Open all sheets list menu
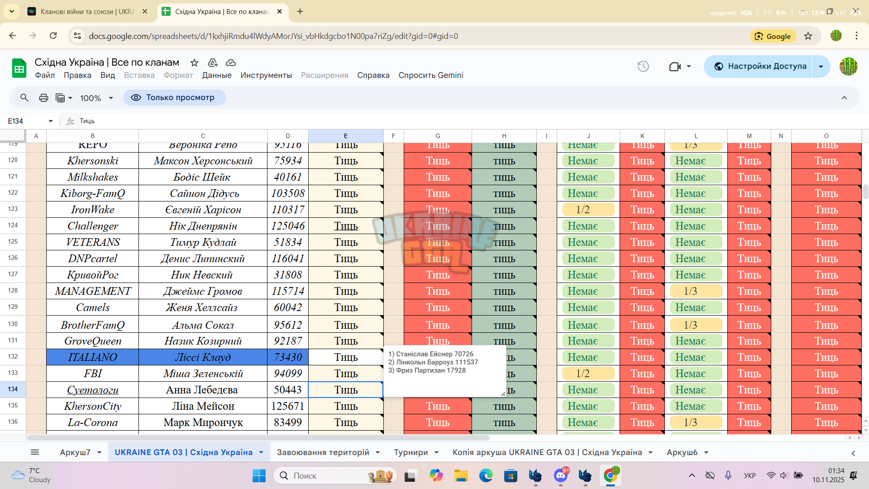Screen dimensions: 869x489 pos(35,452)
